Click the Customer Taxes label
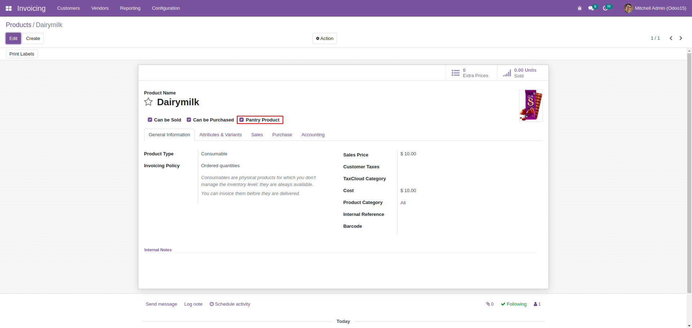 361,167
